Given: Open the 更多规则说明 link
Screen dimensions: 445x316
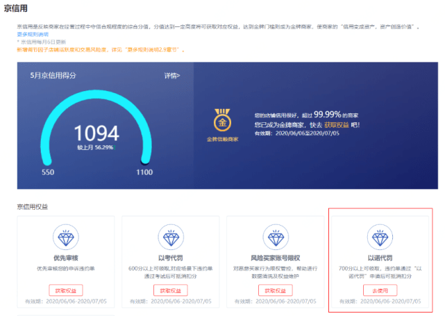Looking at the screenshot, I should [x=33, y=34].
